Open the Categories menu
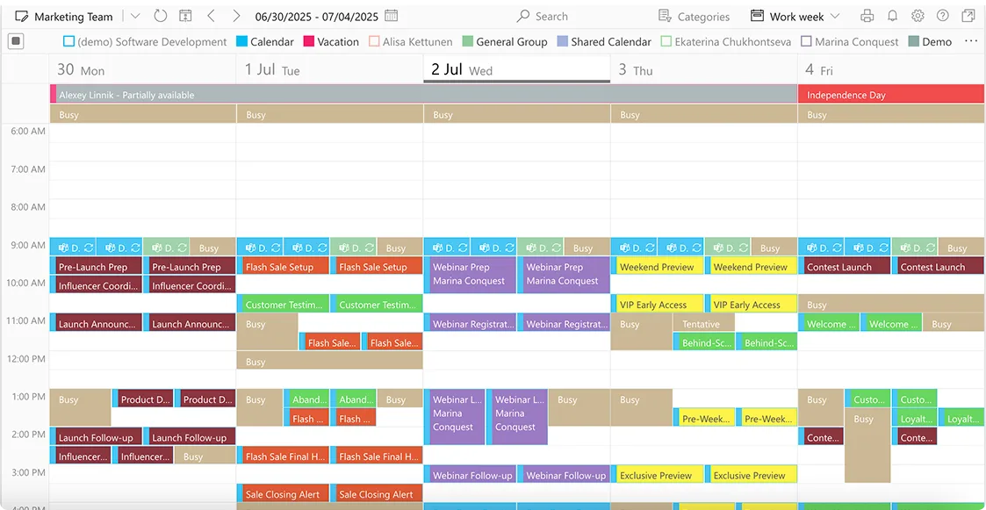 pyautogui.click(x=694, y=16)
